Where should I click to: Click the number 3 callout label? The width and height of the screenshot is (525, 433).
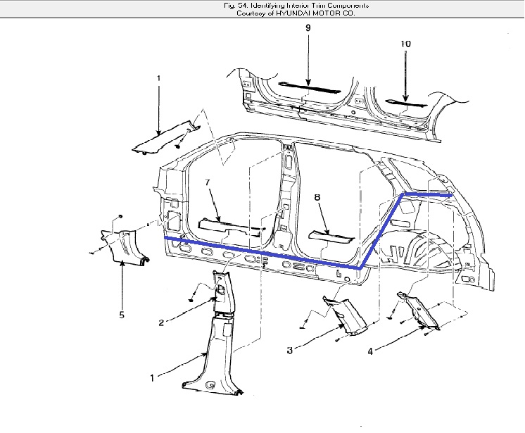click(289, 350)
